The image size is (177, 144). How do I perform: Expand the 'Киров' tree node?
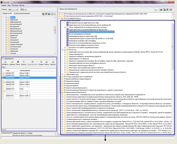tap(6, 17)
